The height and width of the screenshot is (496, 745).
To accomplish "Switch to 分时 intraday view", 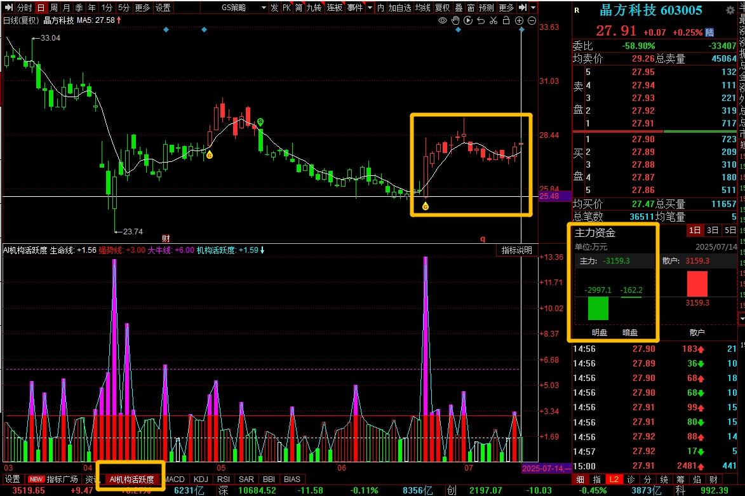I will (x=24, y=8).
